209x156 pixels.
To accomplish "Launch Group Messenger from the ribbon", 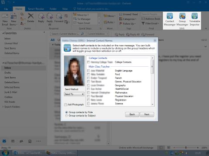I will coord(182,19).
